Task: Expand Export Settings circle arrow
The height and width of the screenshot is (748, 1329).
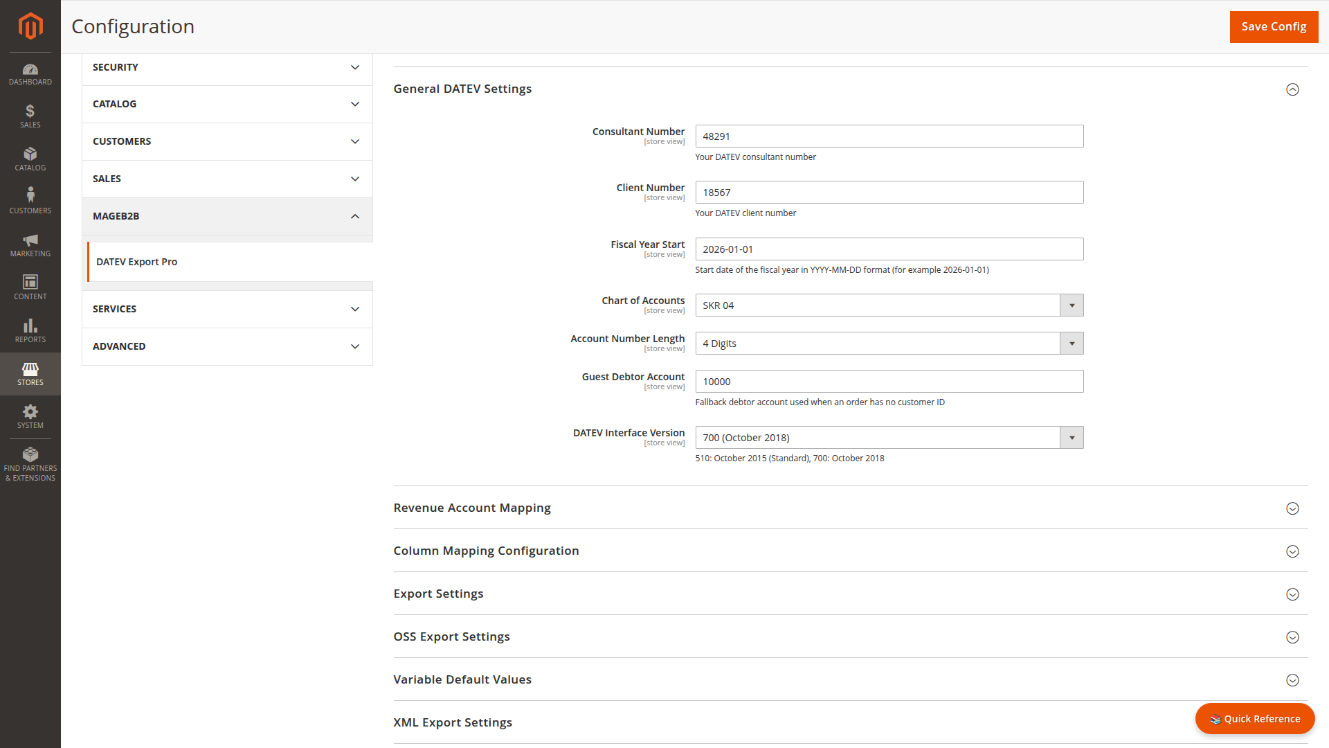Action: (1292, 594)
